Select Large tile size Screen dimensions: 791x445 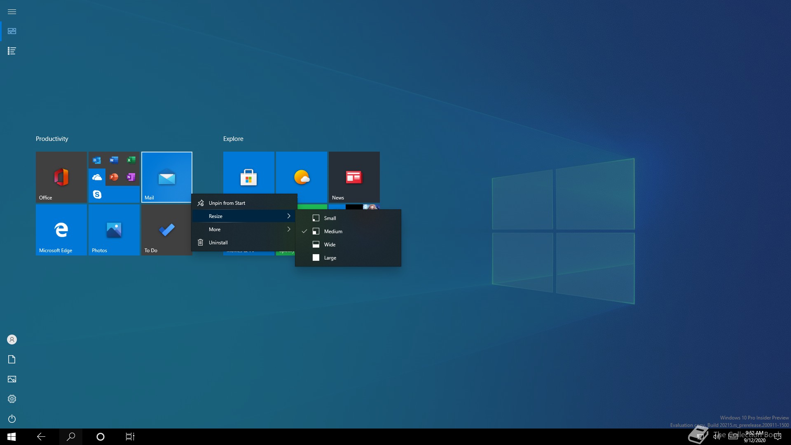click(348, 258)
